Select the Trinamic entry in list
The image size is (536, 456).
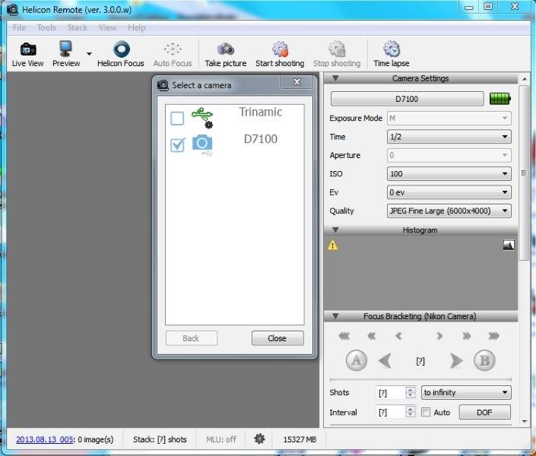[234, 118]
